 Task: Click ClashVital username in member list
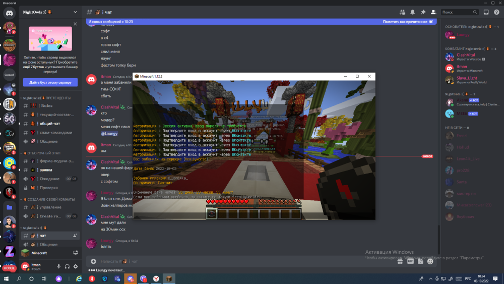(465, 55)
